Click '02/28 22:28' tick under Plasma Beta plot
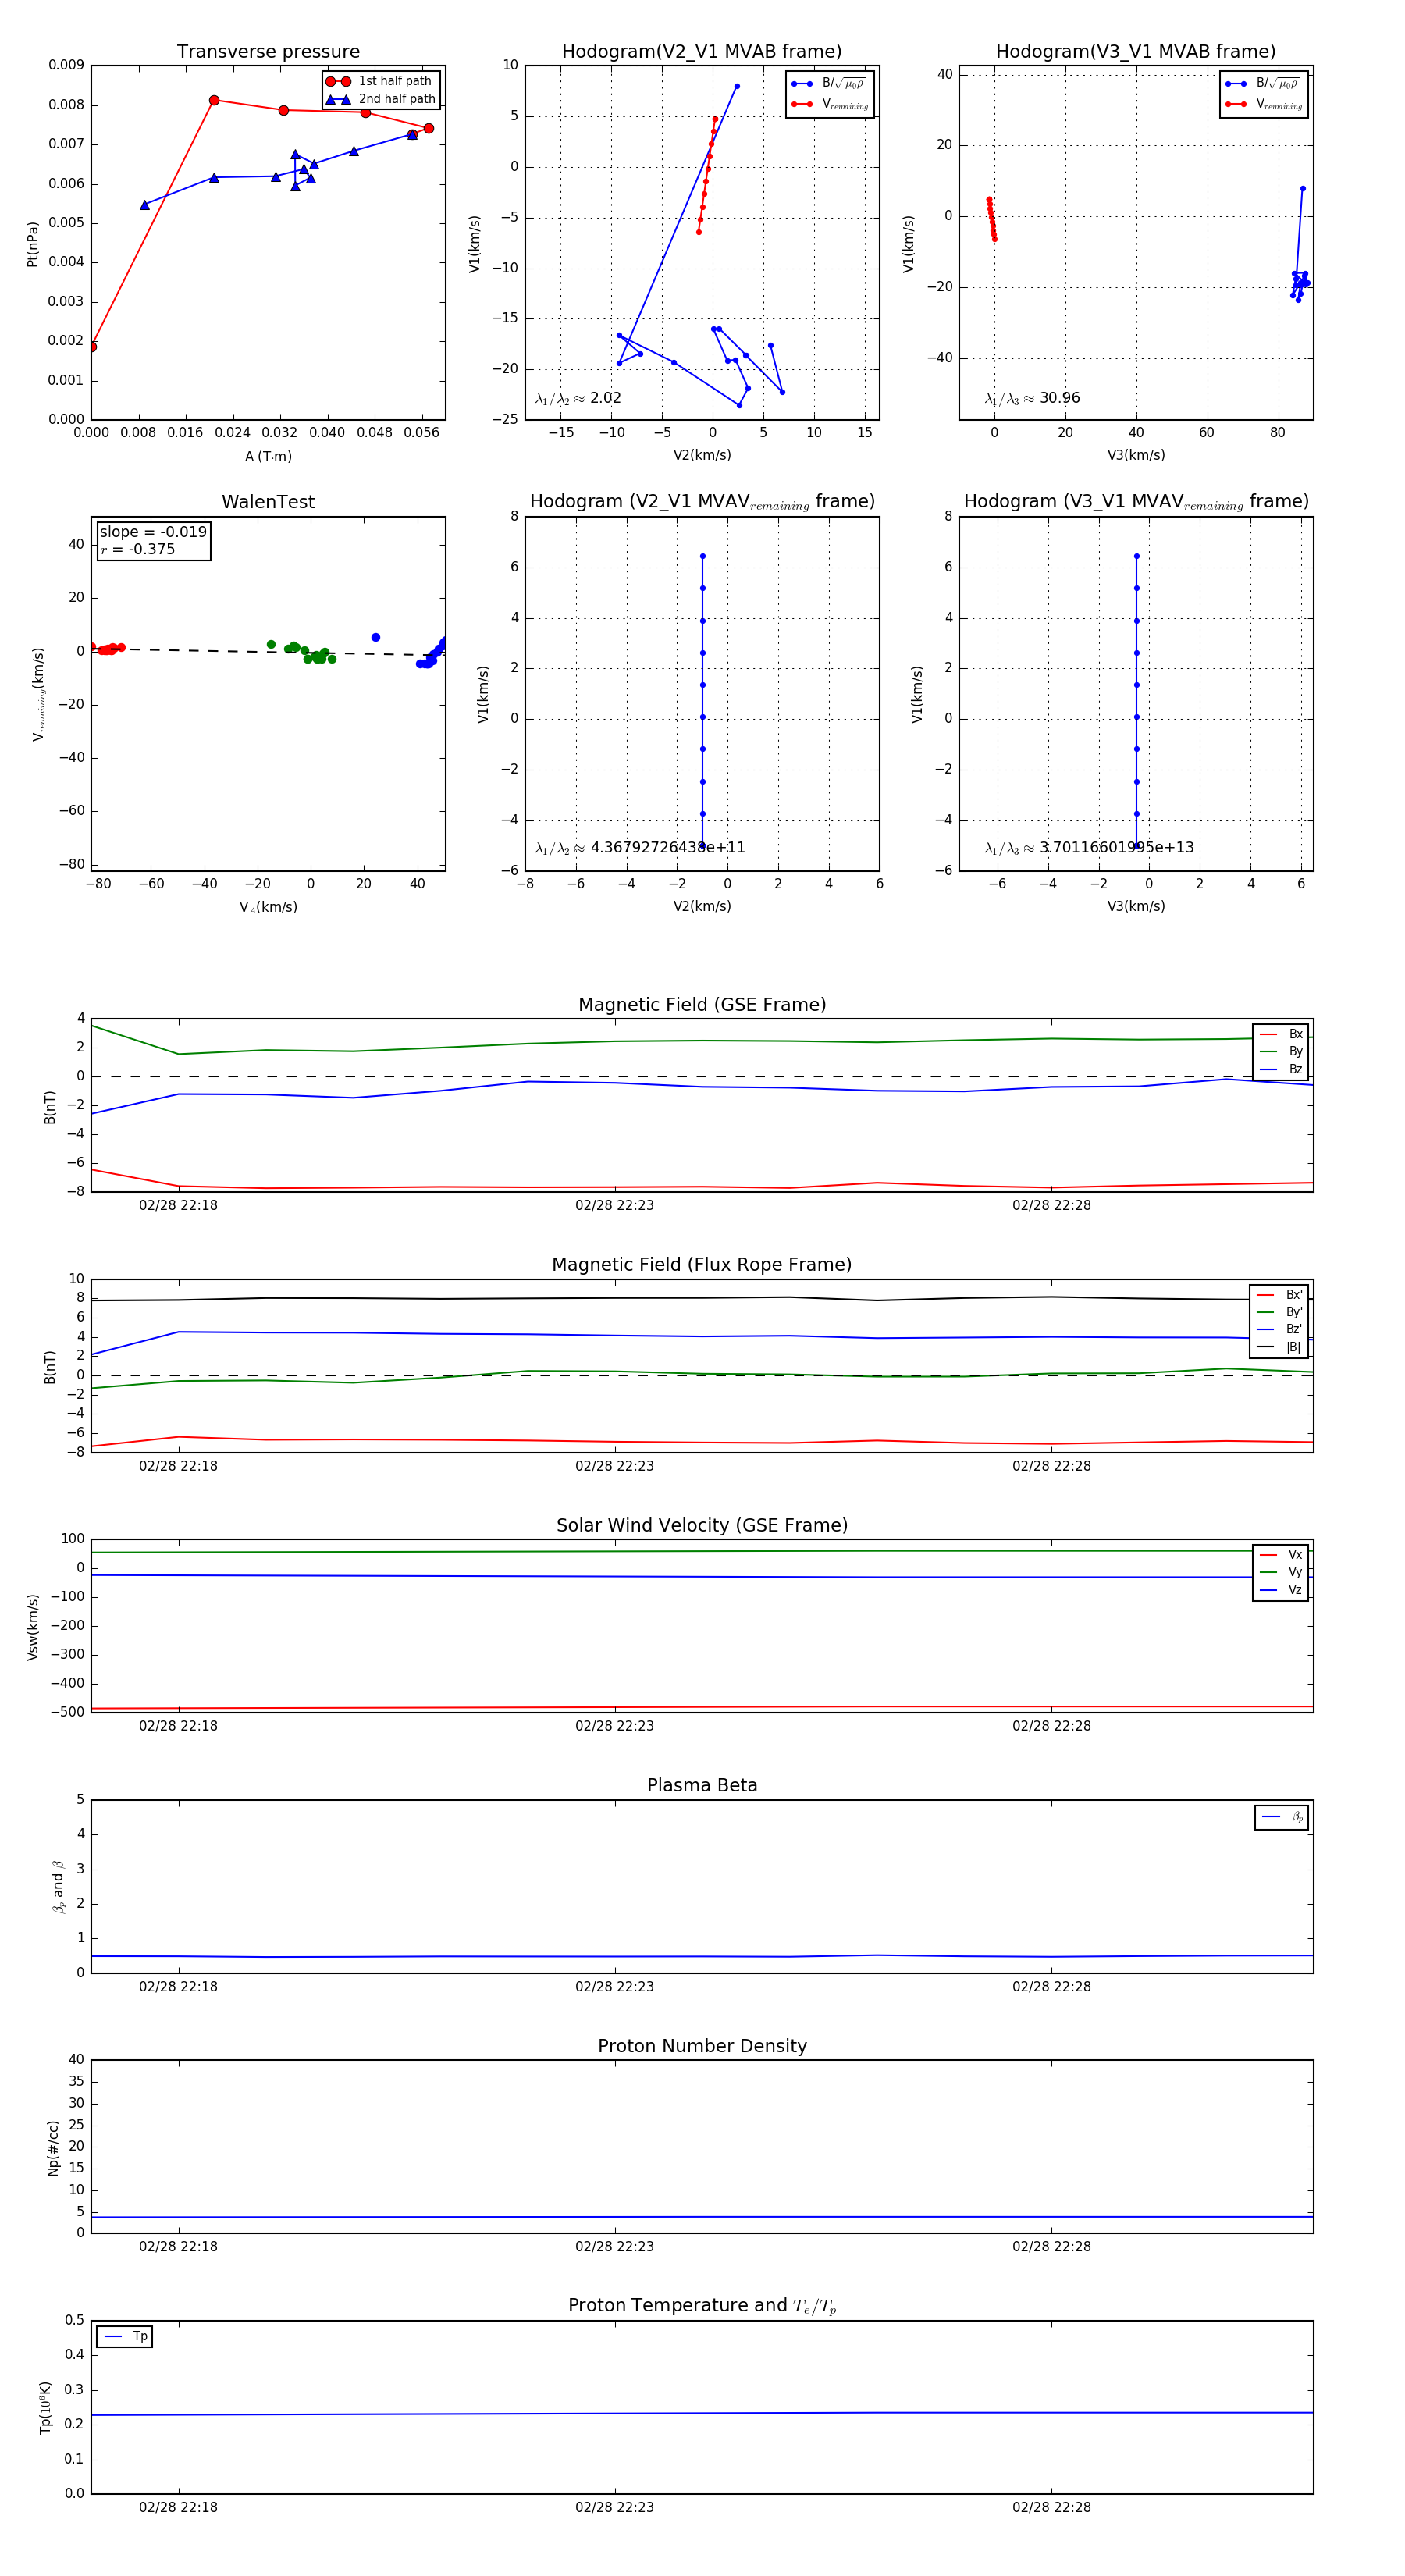 (x=1051, y=1987)
